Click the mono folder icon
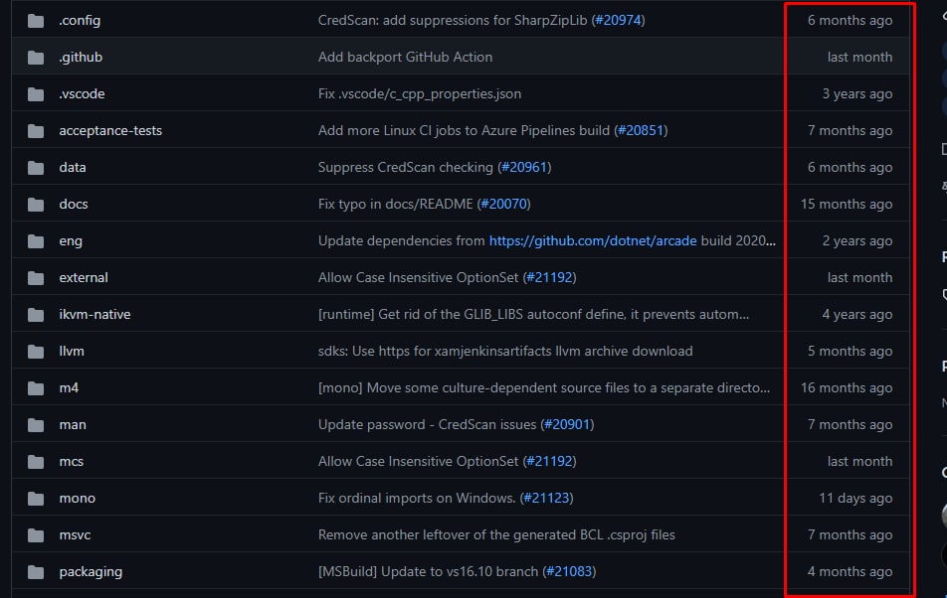The image size is (947, 598). [36, 499]
